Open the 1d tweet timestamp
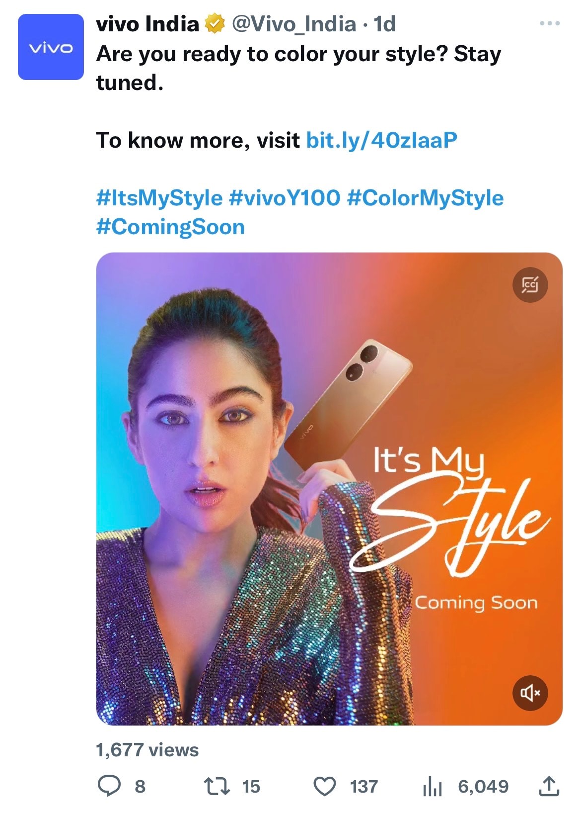 pyautogui.click(x=384, y=24)
